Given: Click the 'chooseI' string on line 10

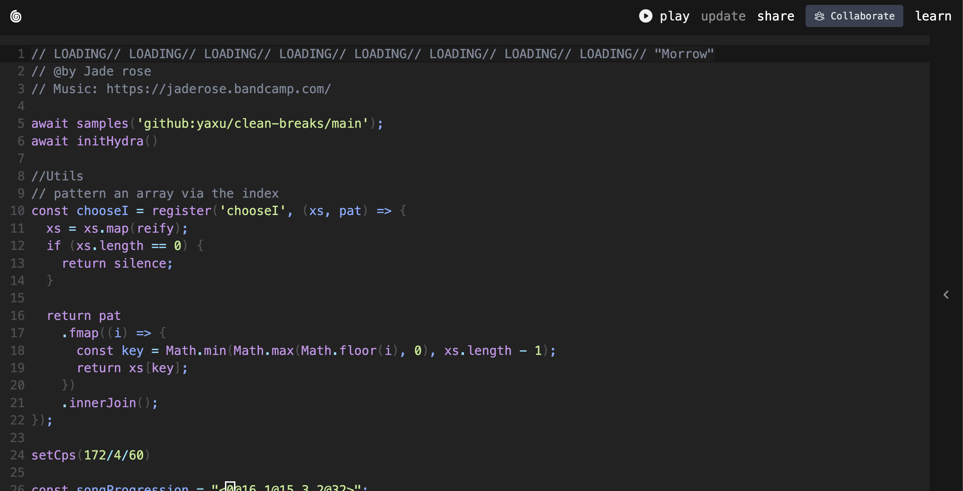Looking at the screenshot, I should pos(253,211).
